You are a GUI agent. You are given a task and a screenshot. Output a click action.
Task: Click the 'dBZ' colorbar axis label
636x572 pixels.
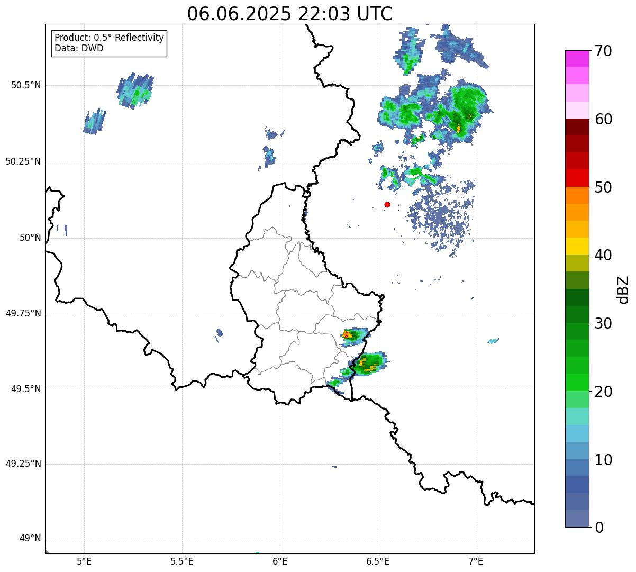623,289
